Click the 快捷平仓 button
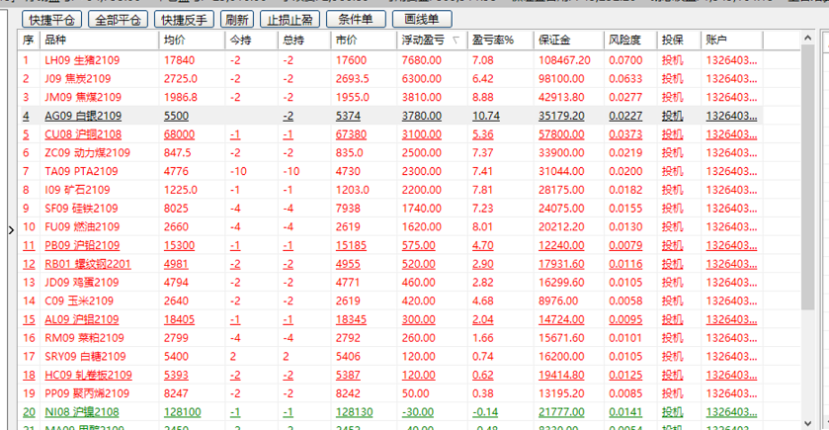The height and width of the screenshot is (430, 829). tap(51, 20)
